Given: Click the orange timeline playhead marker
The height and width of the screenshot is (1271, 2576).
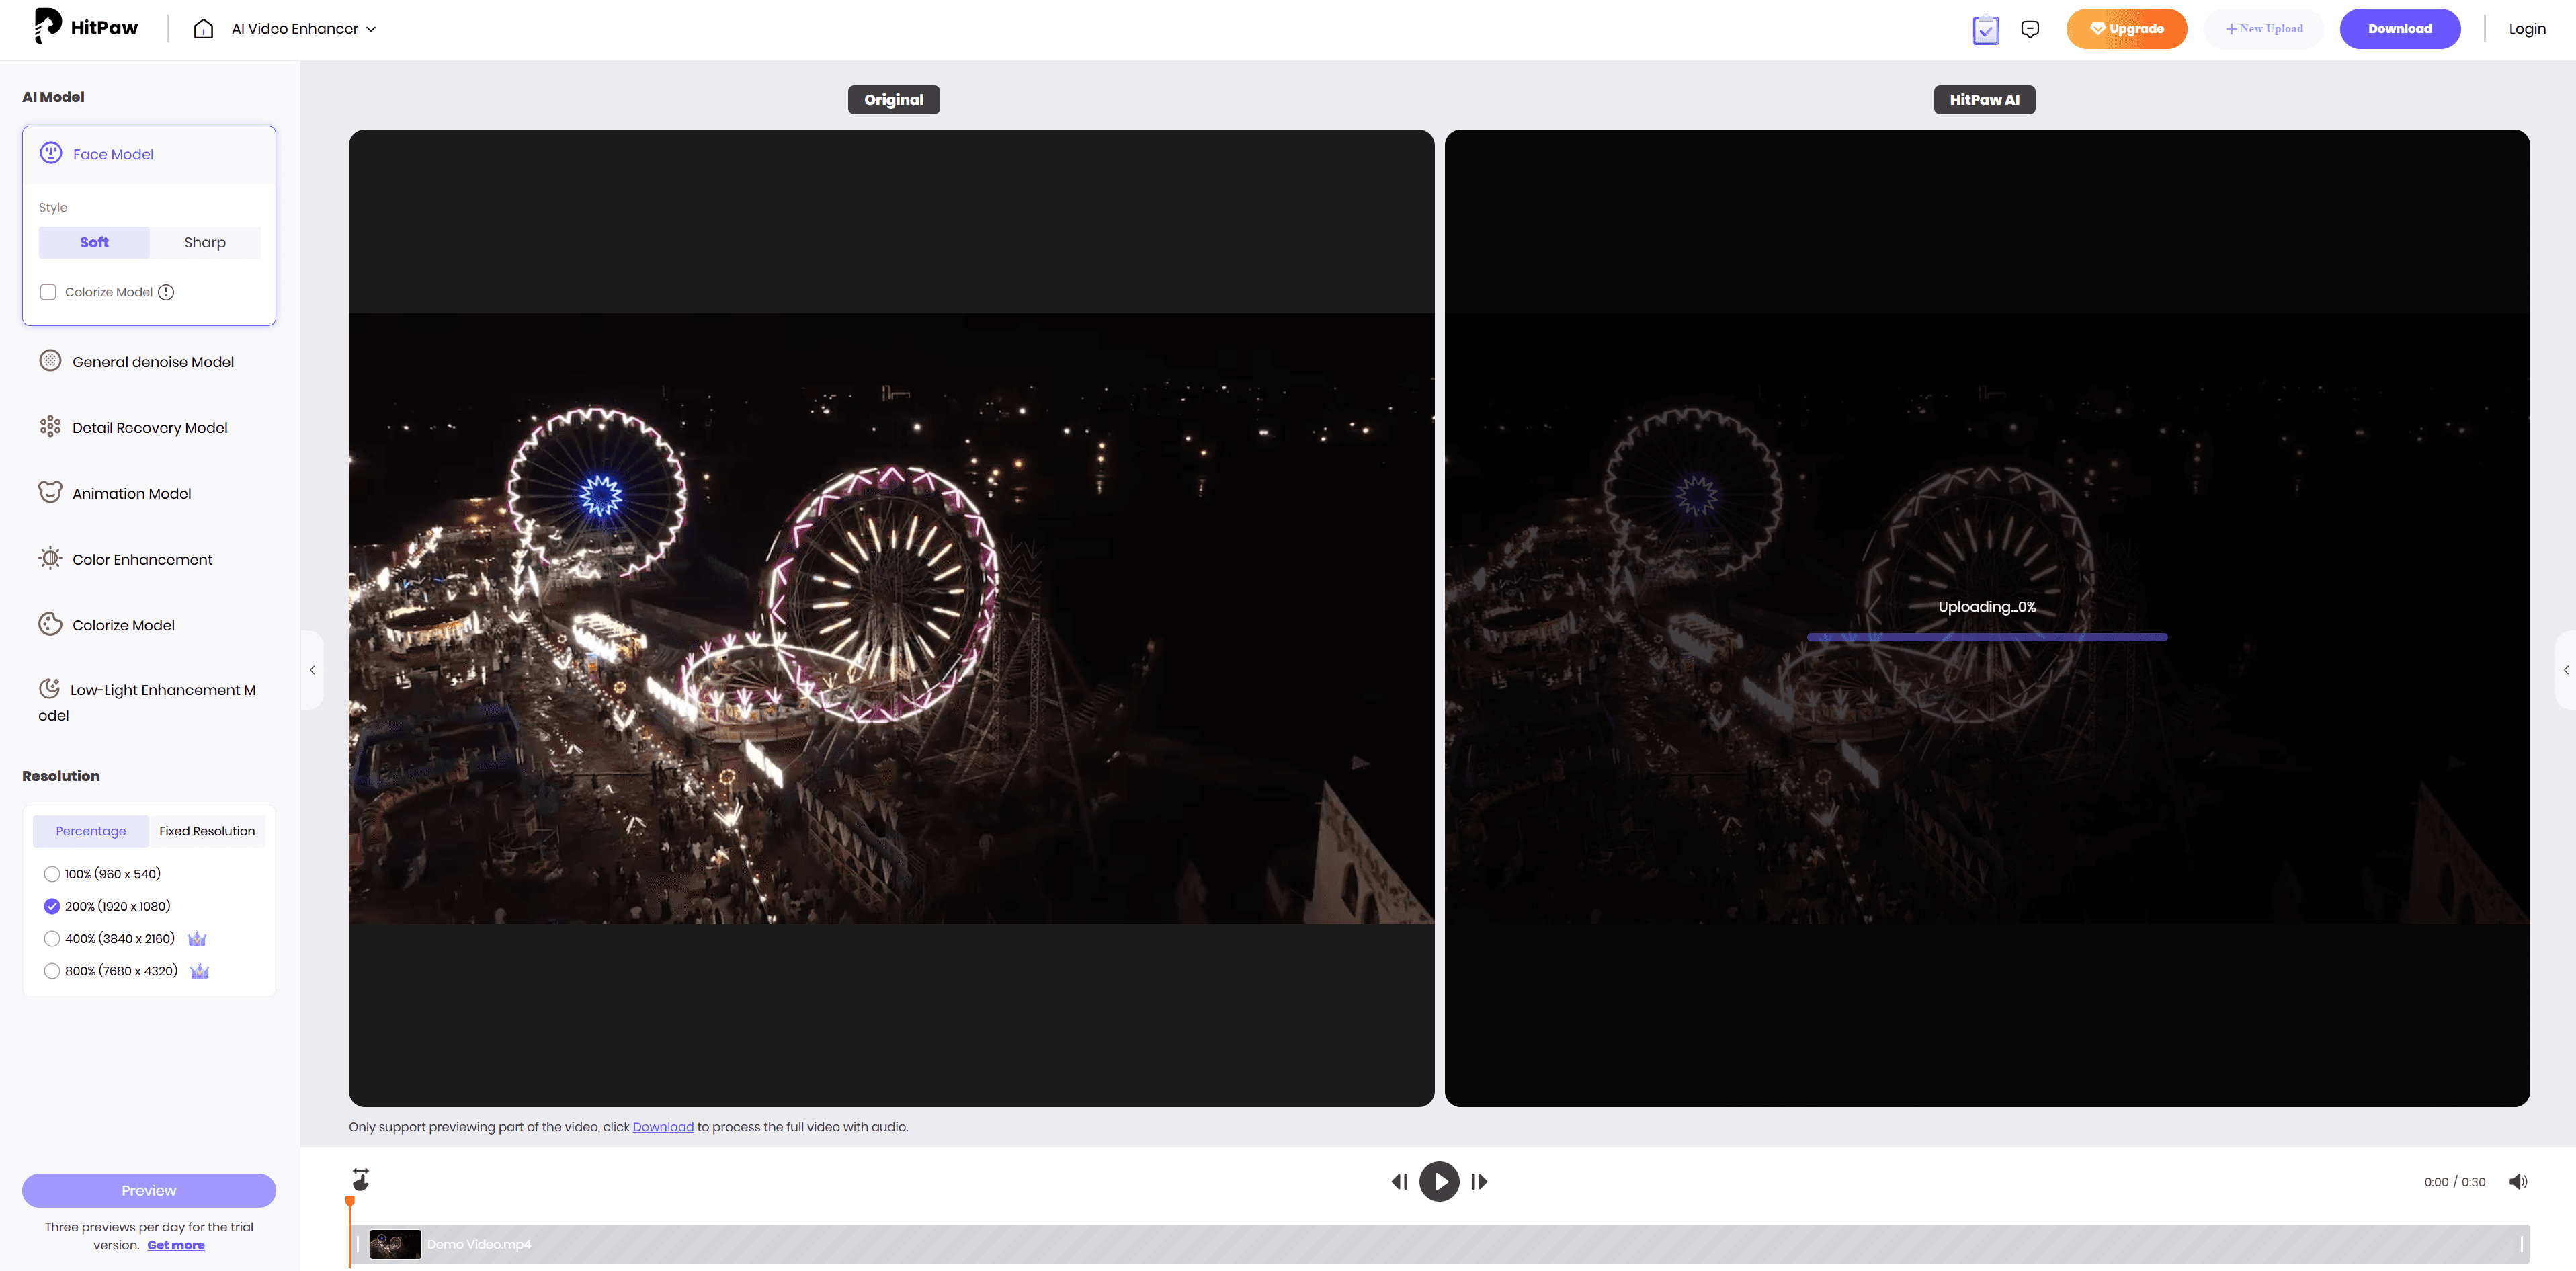Looking at the screenshot, I should tap(350, 1201).
